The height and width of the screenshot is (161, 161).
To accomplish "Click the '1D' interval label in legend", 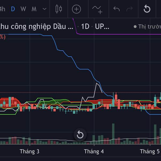I will pyautogui.click(x=85, y=27).
